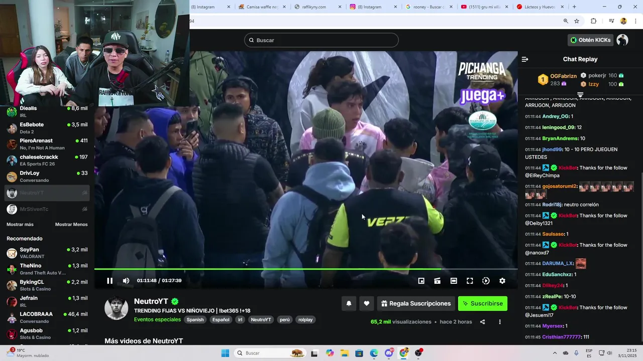Open Eventos especiales category link
Screen dimensions: 643x361
pos(157,319)
